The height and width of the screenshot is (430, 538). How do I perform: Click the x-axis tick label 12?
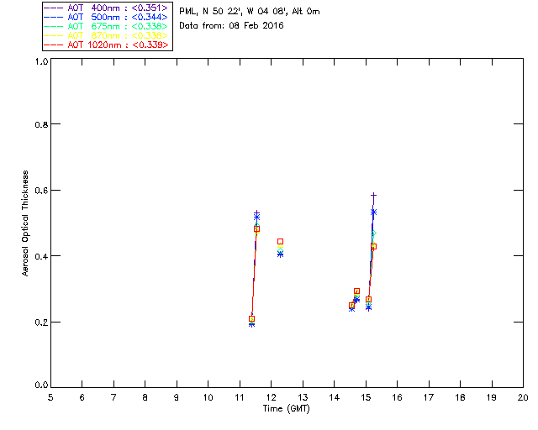(x=271, y=397)
